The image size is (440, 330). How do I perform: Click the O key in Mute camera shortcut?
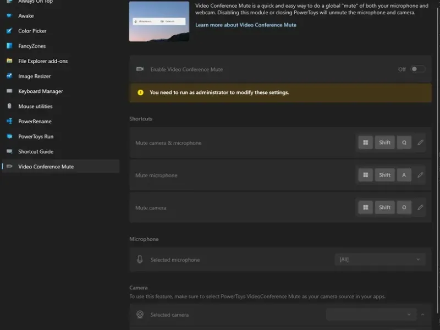(x=404, y=207)
